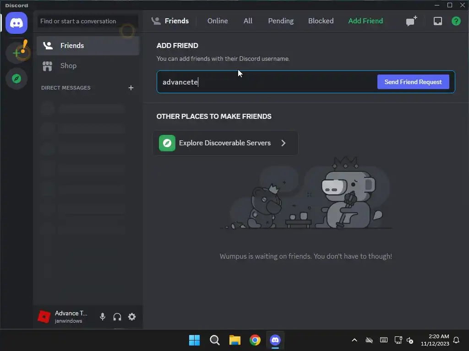
Task: Click the ADD FRIEND heading
Action: point(177,46)
